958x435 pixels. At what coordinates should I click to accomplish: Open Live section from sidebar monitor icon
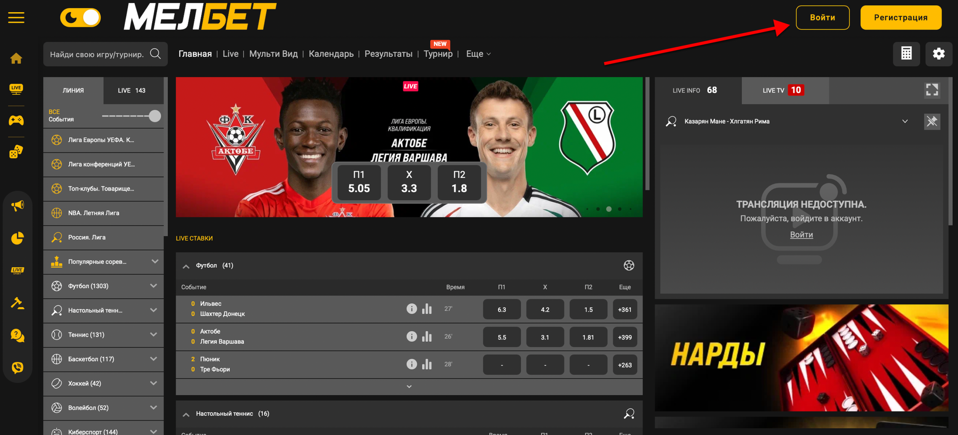[x=16, y=89]
